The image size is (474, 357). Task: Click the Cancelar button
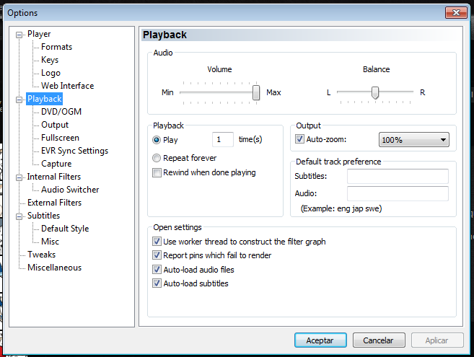click(379, 340)
